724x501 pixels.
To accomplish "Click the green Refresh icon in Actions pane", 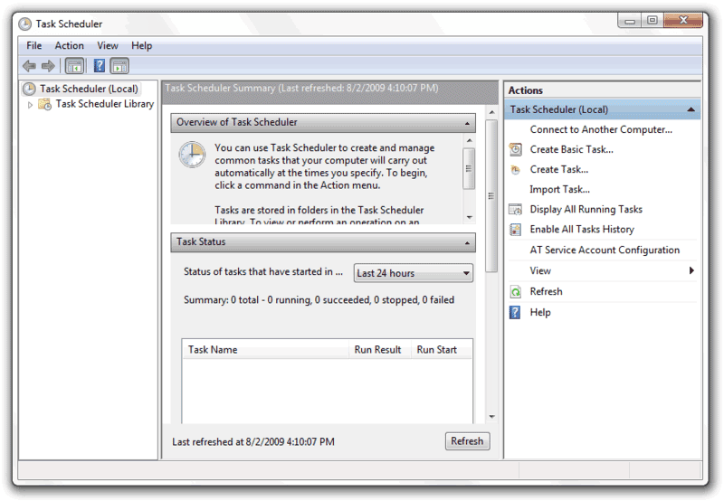I will (515, 291).
